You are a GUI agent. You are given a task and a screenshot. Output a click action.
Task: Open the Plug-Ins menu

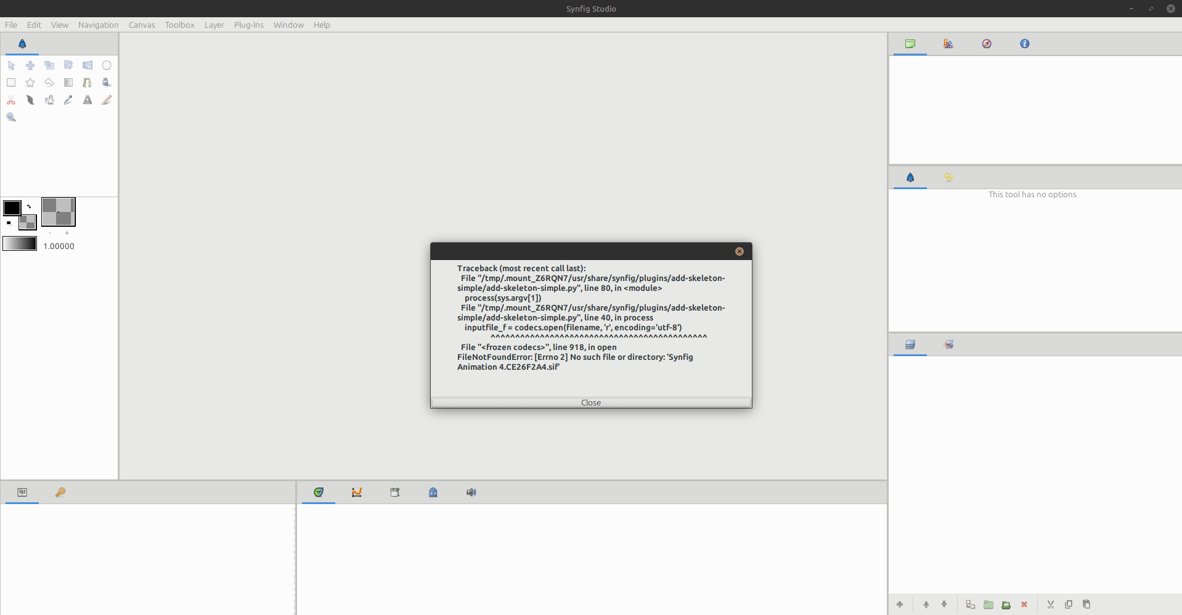[x=248, y=25]
